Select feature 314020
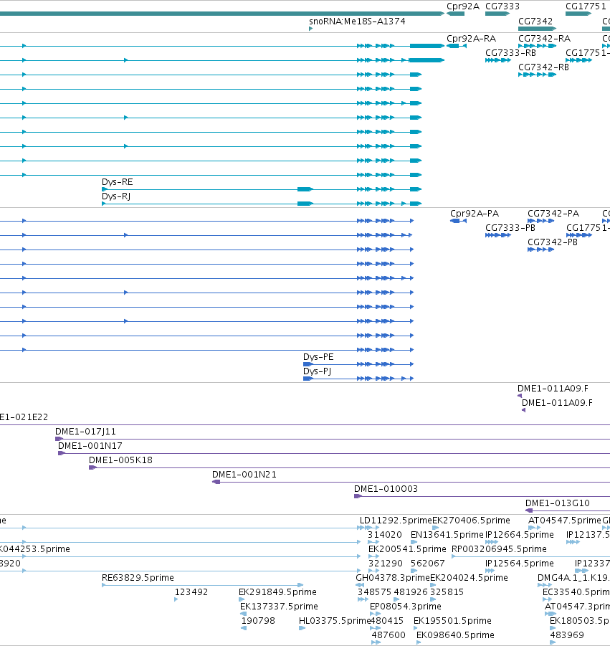This screenshot has height=646, width=610. click(385, 535)
